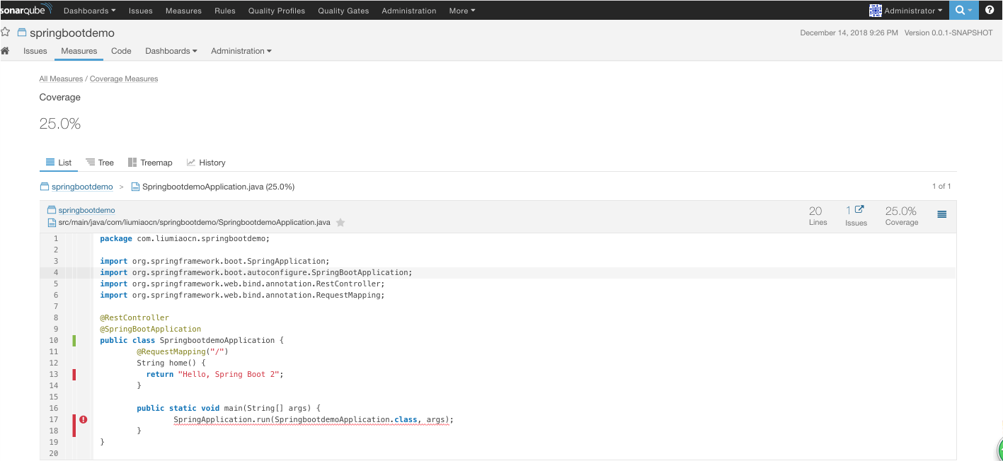
Task: Expand the More menu in top navbar
Action: (x=462, y=11)
